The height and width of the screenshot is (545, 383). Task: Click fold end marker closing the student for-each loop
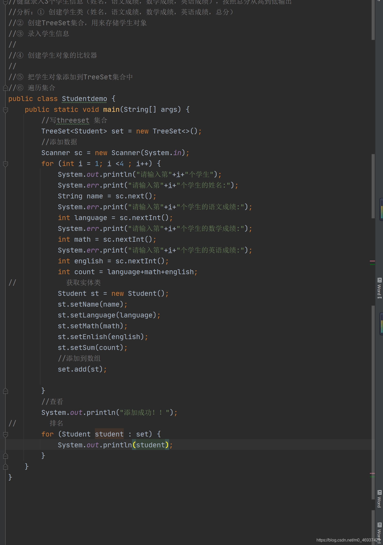coord(5,456)
